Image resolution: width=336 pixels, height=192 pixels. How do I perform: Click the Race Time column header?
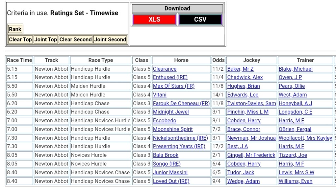(x=20, y=60)
